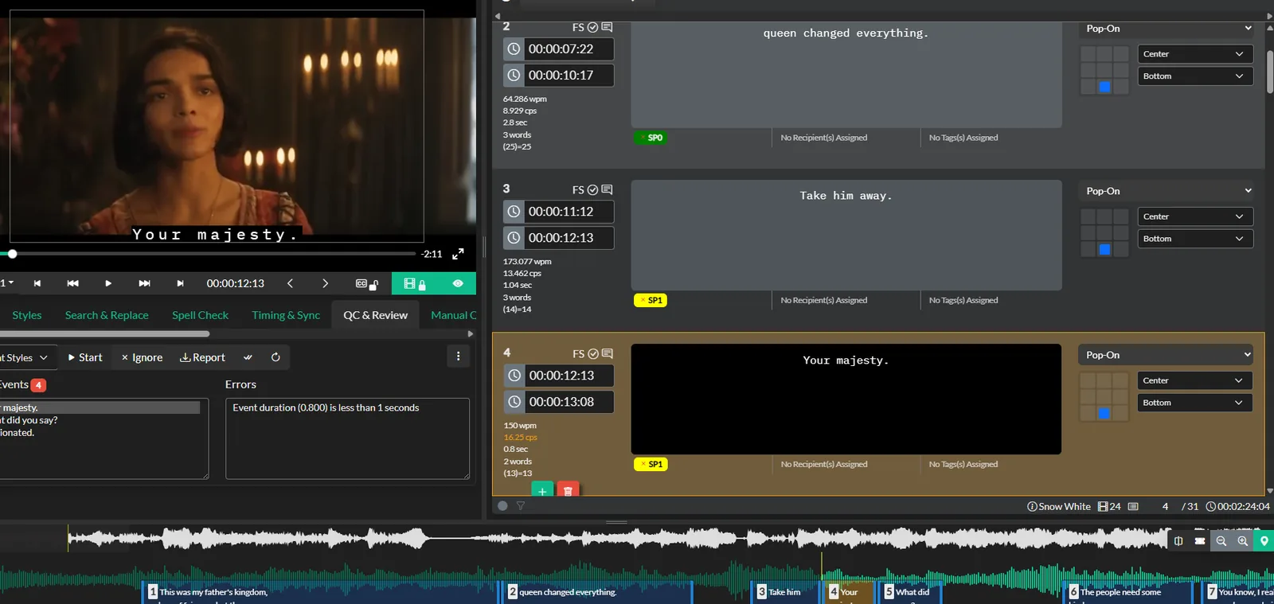Click the duration error message text
Image resolution: width=1274 pixels, height=604 pixels.
tap(326, 407)
